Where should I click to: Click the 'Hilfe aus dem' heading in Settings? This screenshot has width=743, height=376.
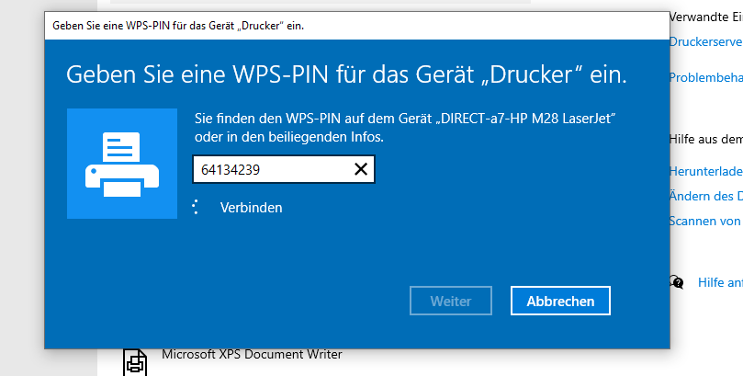pos(705,139)
